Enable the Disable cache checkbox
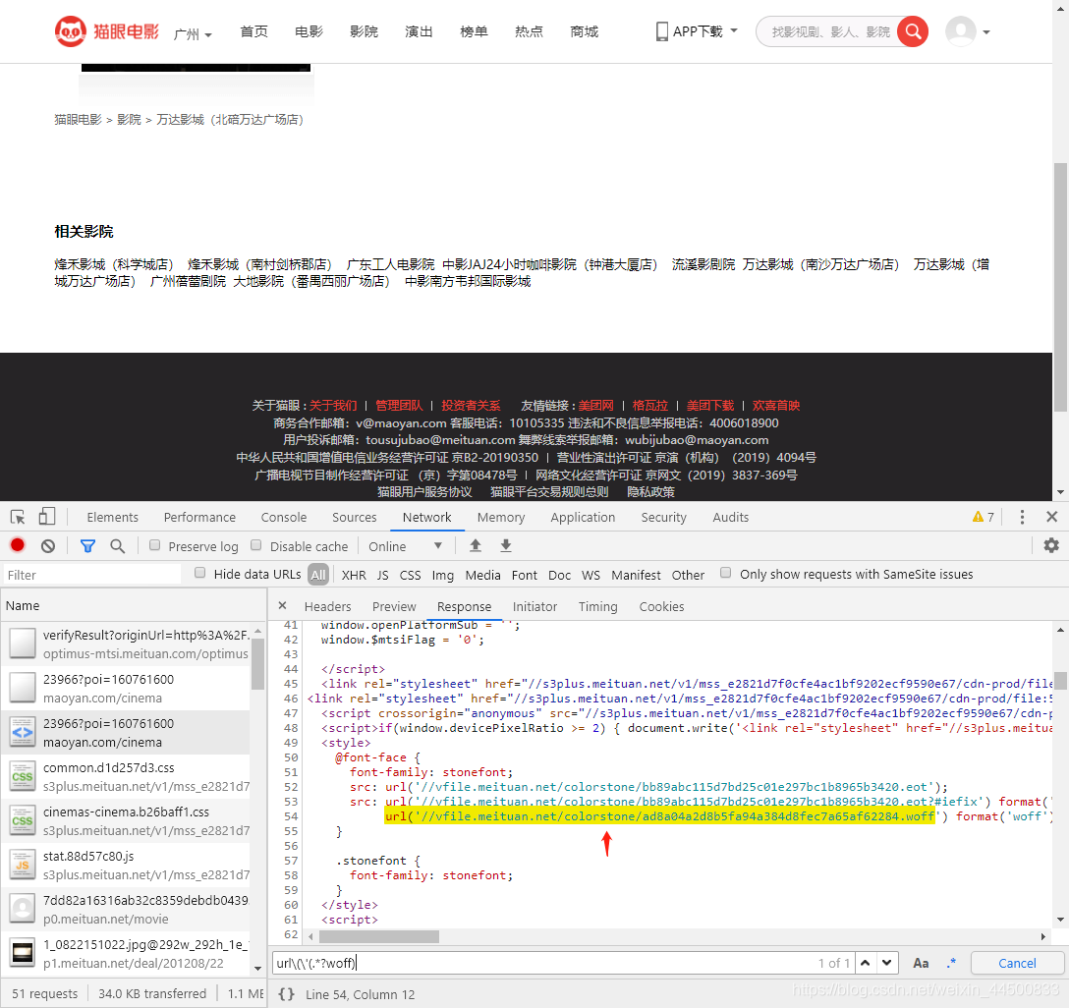The image size is (1069, 1008). click(256, 545)
